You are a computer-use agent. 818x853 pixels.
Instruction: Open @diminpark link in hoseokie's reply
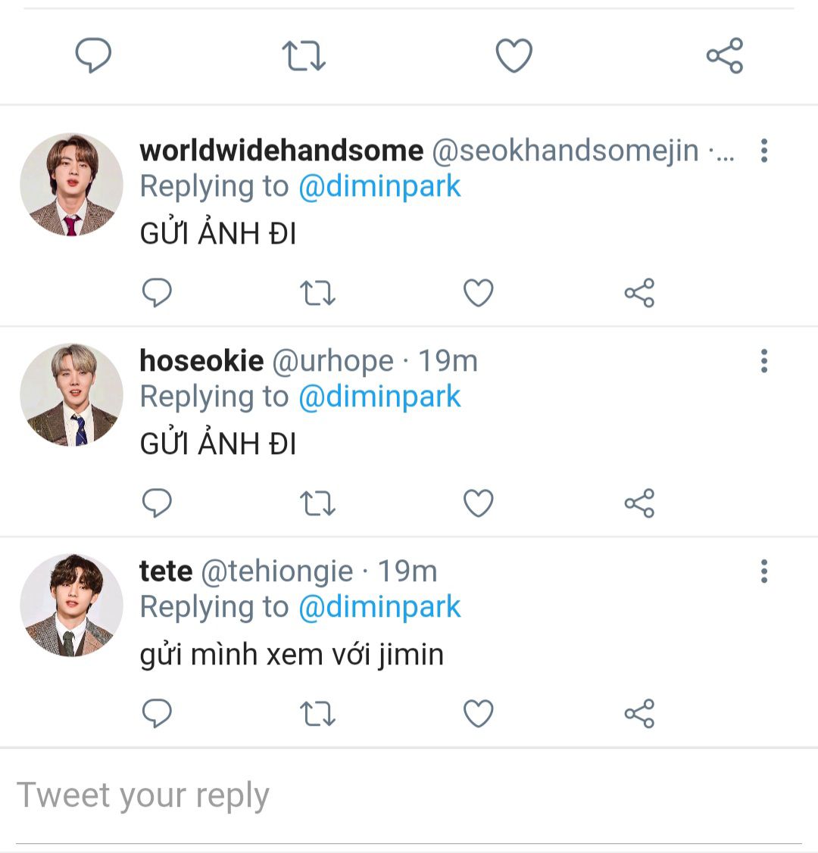(x=379, y=397)
